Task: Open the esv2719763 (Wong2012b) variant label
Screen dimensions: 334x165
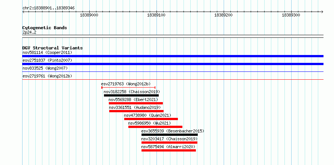Action: click(x=126, y=84)
